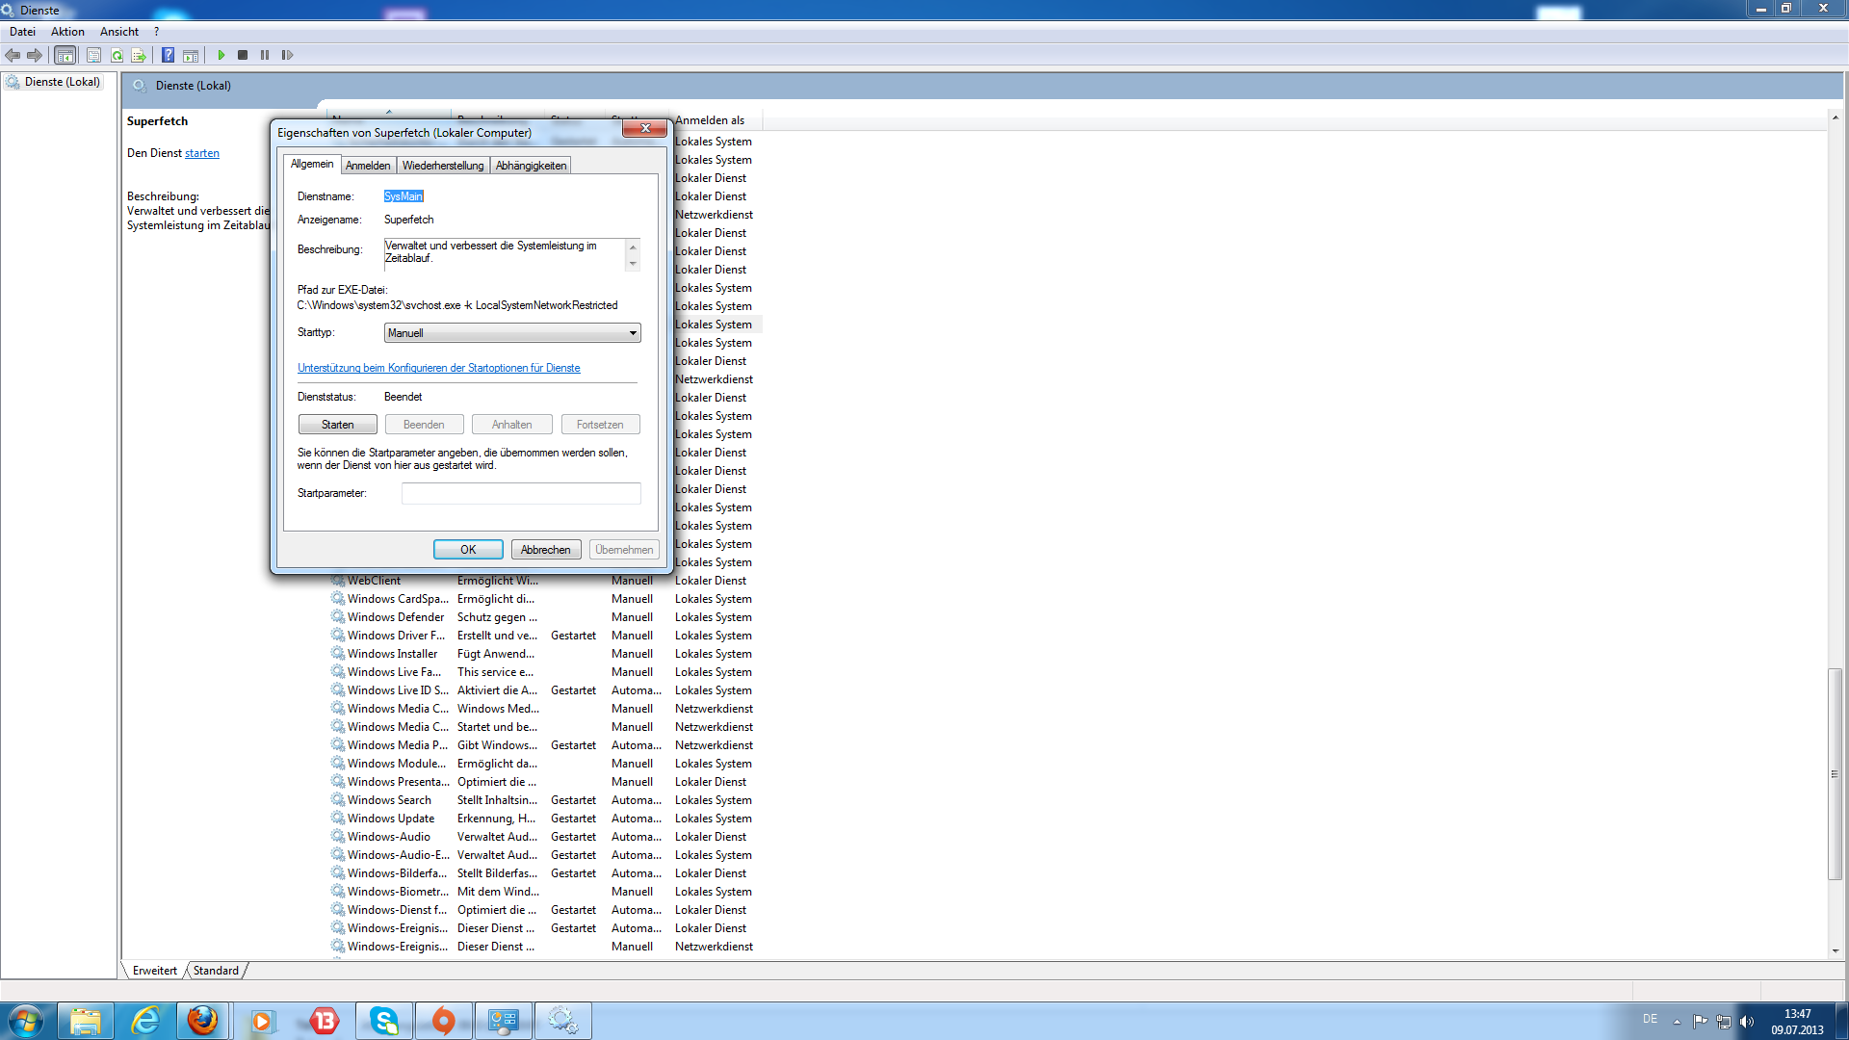This screenshot has width=1849, height=1040.
Task: Open the red B taskbar application
Action: click(x=325, y=1021)
